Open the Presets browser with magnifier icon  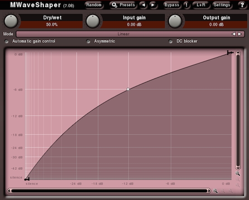(x=123, y=5)
